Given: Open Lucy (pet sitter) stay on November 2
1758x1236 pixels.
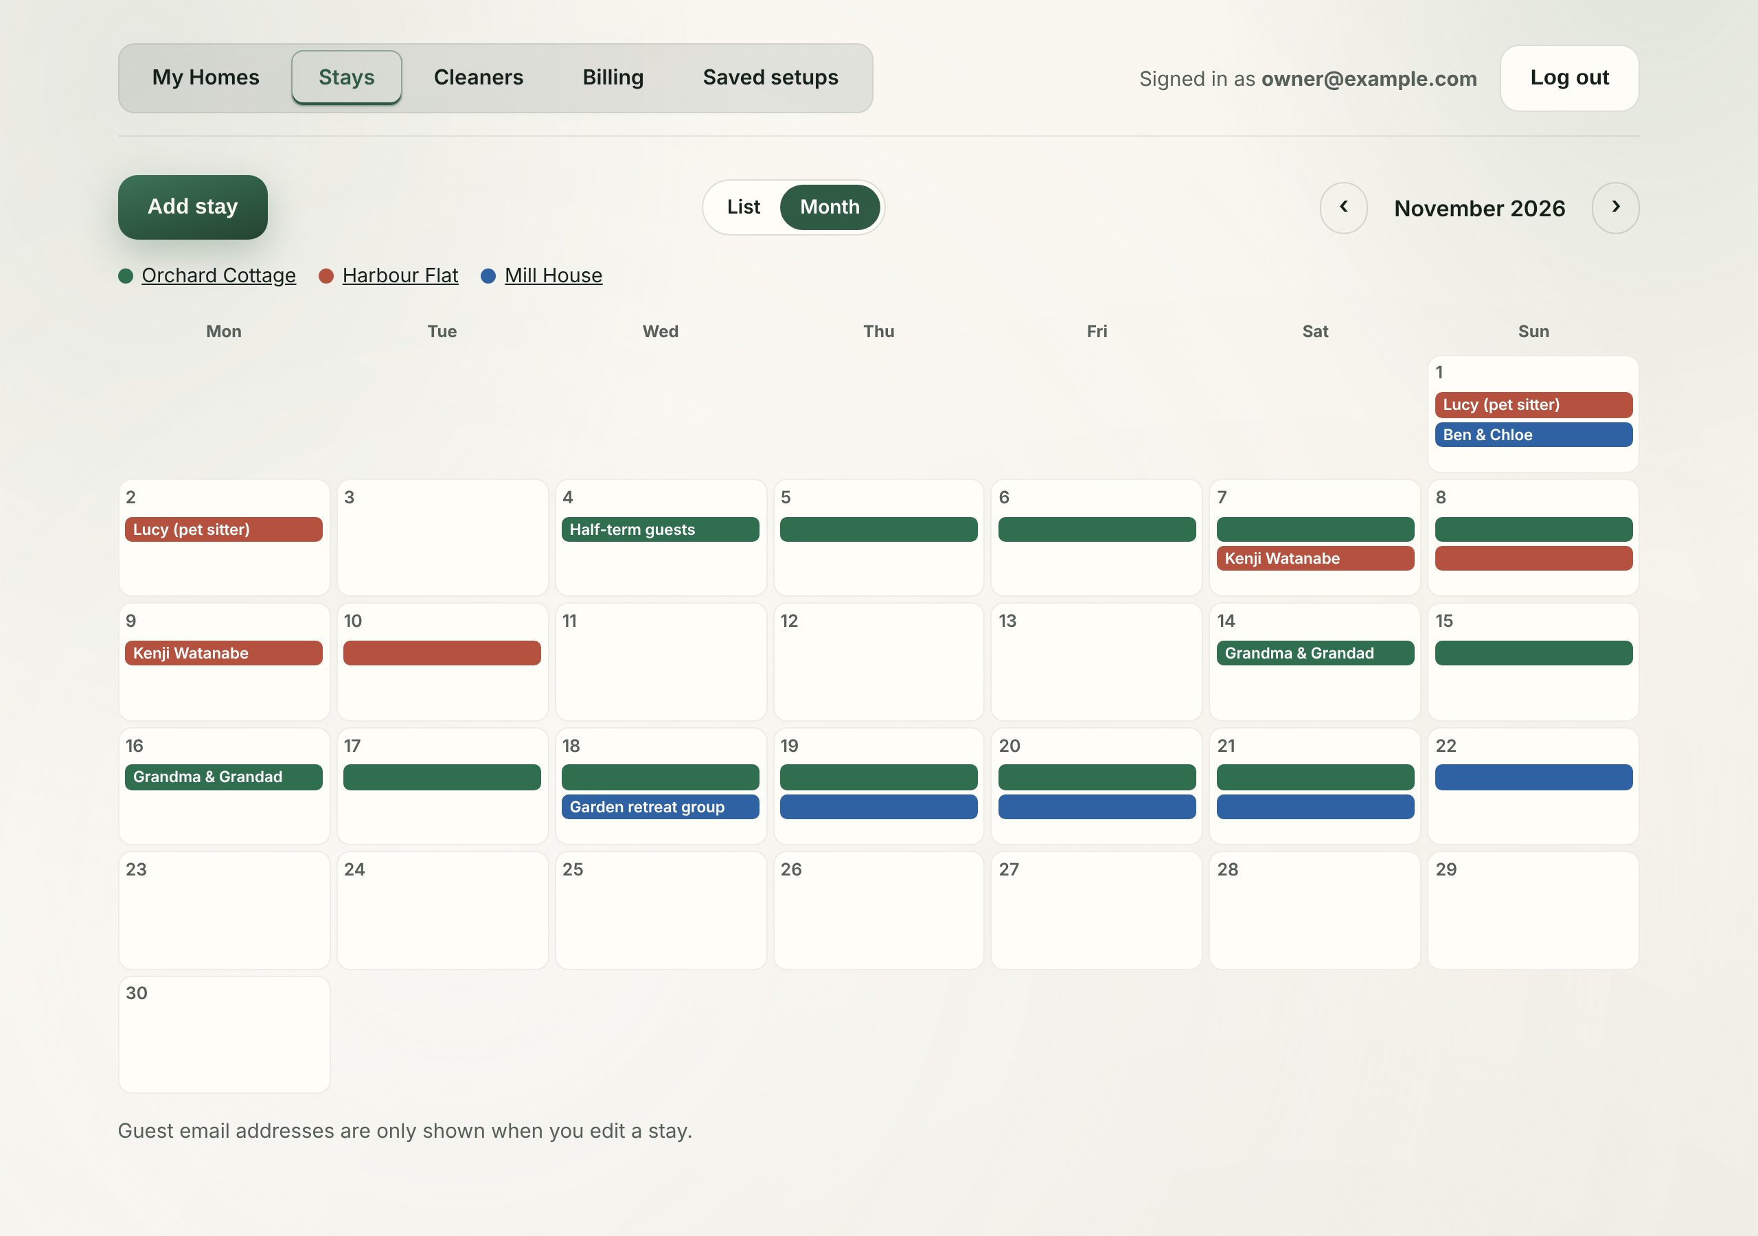Looking at the screenshot, I should tap(224, 529).
